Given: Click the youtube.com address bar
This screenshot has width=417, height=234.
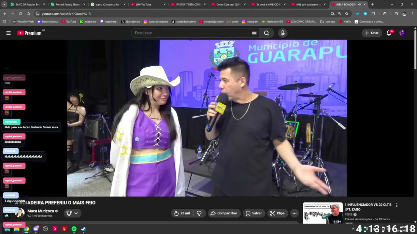Looking at the screenshot, I should 182,14.
